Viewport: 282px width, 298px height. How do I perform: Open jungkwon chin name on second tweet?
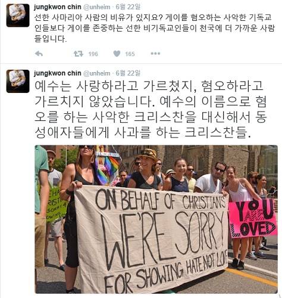pos(58,73)
